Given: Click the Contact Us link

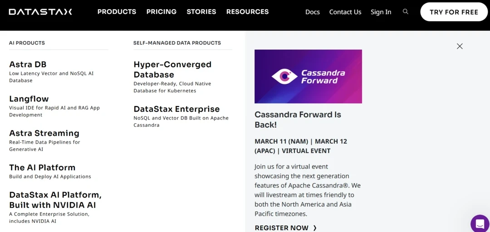Looking at the screenshot, I should click(345, 12).
